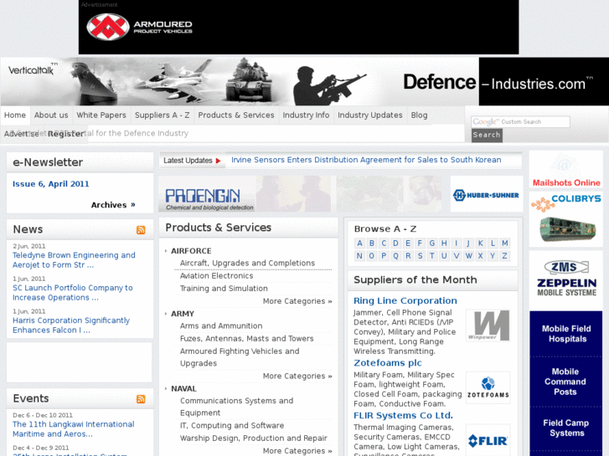Viewport: 609px width, 456px height.
Task: Expand the NAVAL category
Action: 183,389
